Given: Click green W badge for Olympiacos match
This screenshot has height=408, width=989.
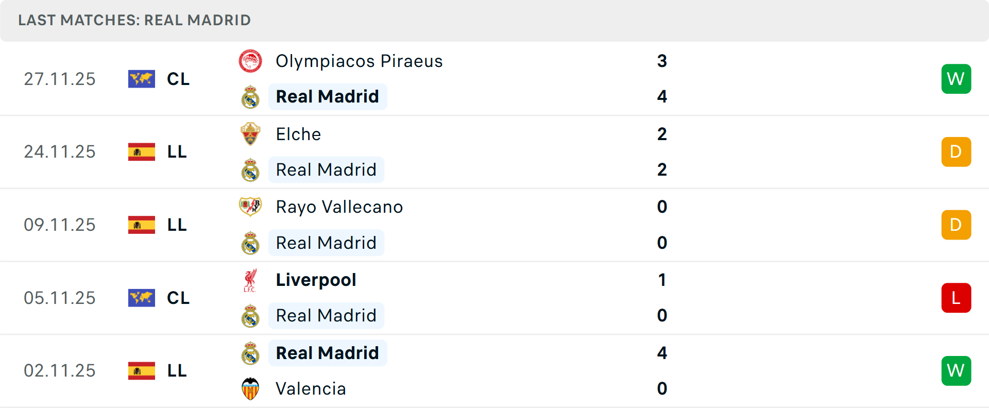Looking at the screenshot, I should pos(956,79).
